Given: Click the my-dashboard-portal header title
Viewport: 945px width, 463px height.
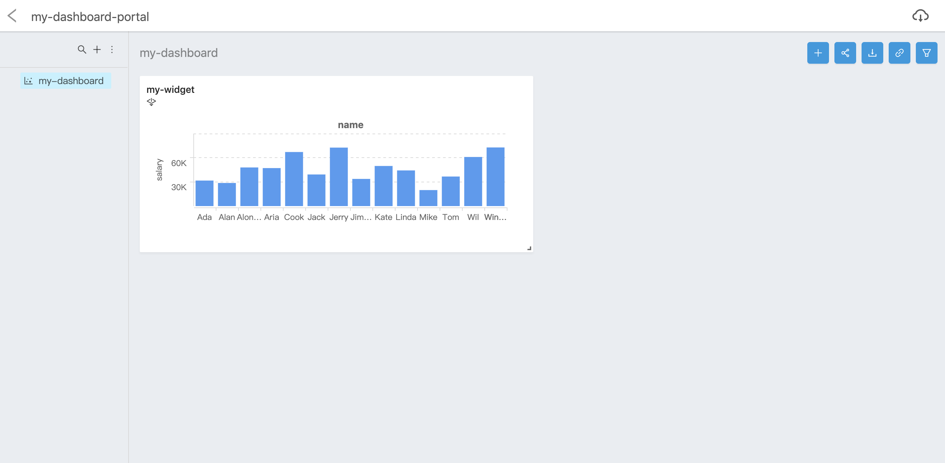Looking at the screenshot, I should (90, 17).
